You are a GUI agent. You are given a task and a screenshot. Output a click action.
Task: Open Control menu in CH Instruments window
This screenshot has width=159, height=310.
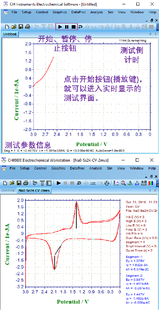pos(42,12)
